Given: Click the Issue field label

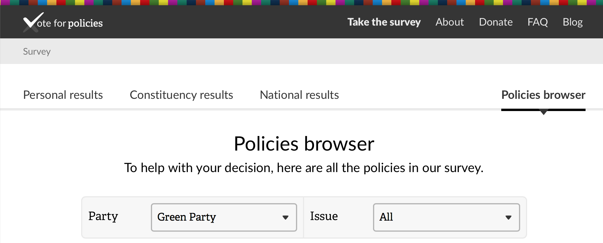Looking at the screenshot, I should point(324,216).
